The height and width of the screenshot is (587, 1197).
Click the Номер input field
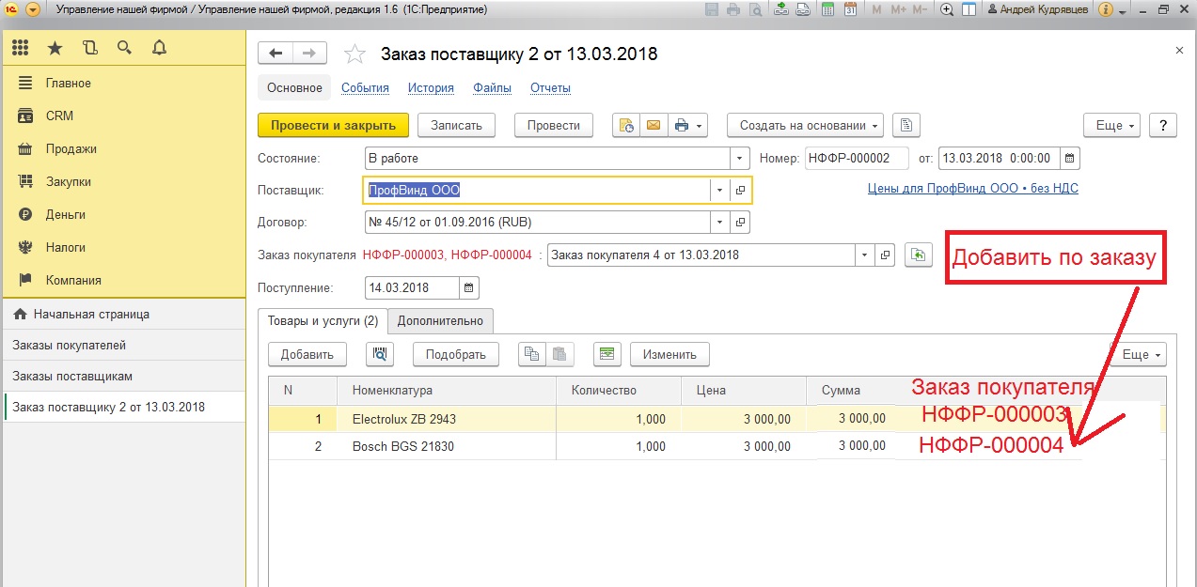point(857,158)
